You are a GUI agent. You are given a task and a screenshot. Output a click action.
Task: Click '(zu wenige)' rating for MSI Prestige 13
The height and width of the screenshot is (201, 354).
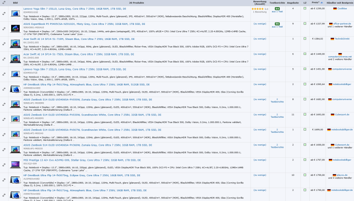260,160
